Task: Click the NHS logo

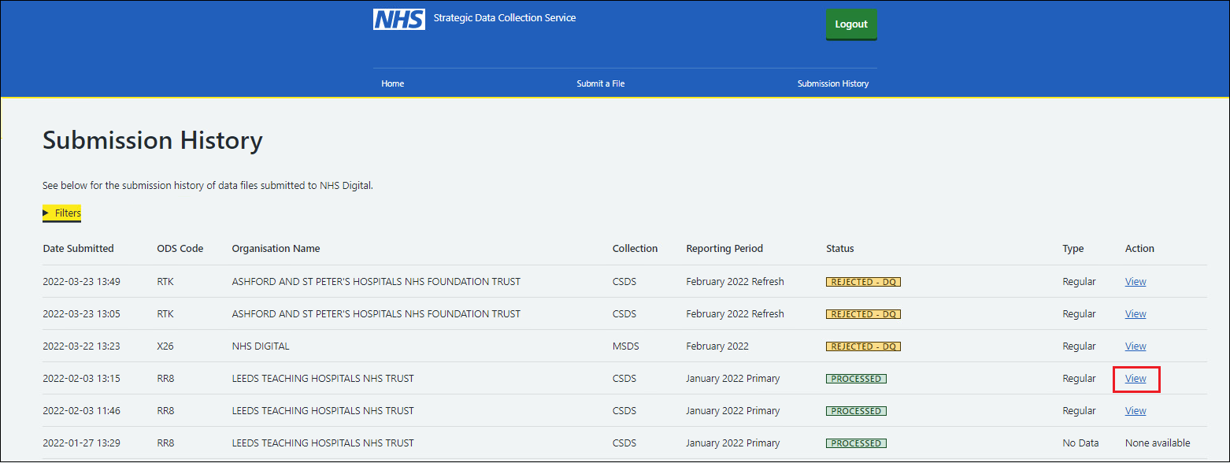Action: point(399,20)
